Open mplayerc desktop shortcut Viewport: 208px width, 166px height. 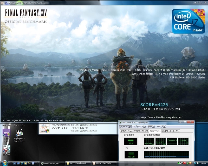(x=19, y=135)
